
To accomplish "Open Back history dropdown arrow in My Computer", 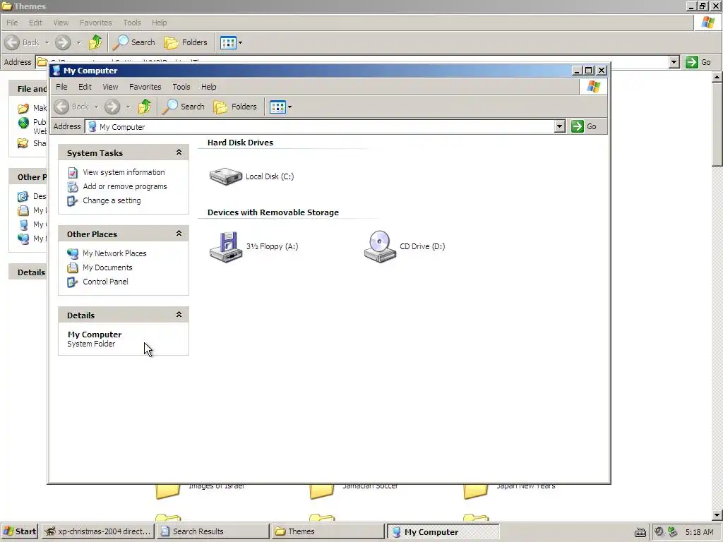I will [96, 107].
